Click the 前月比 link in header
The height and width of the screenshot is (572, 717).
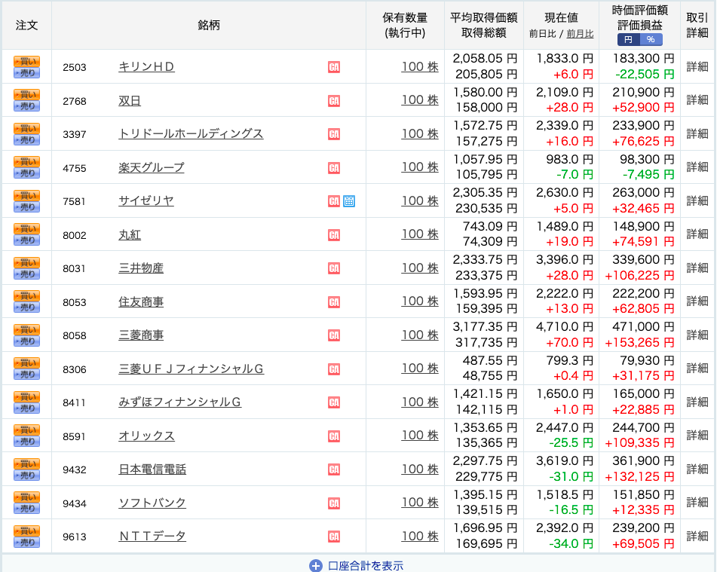click(580, 34)
